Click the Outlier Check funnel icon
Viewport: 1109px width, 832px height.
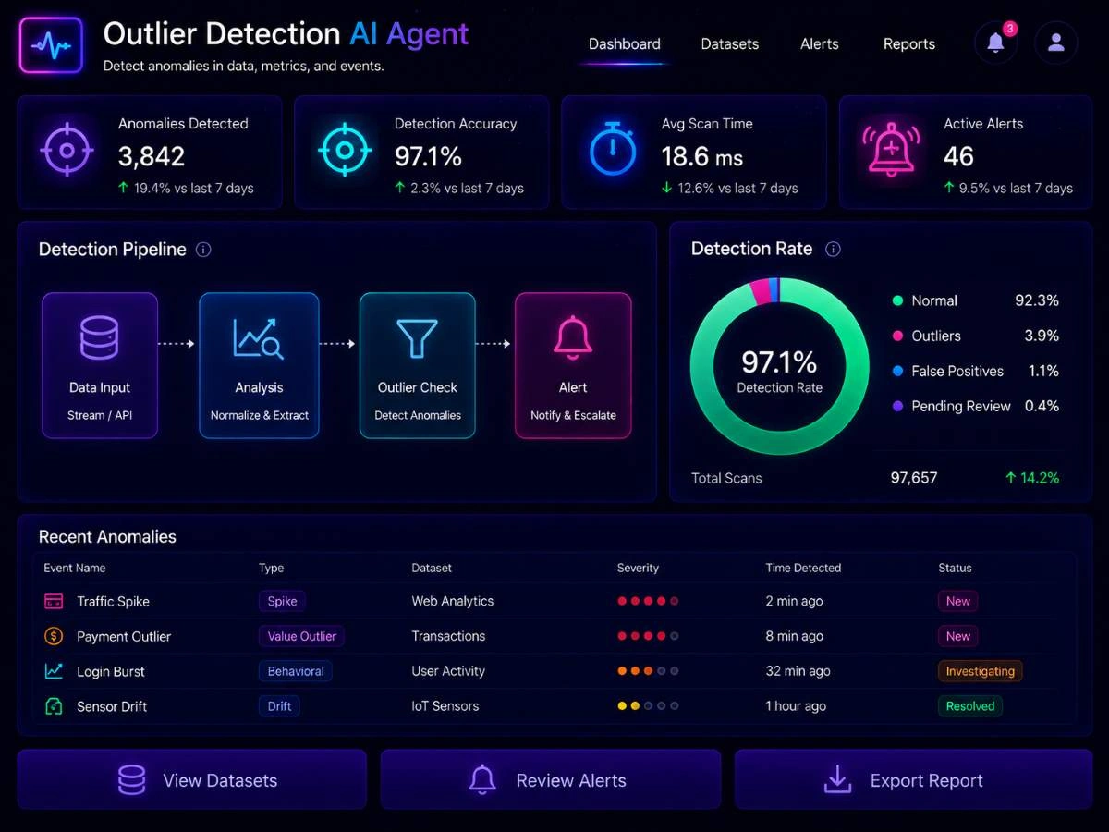(417, 338)
